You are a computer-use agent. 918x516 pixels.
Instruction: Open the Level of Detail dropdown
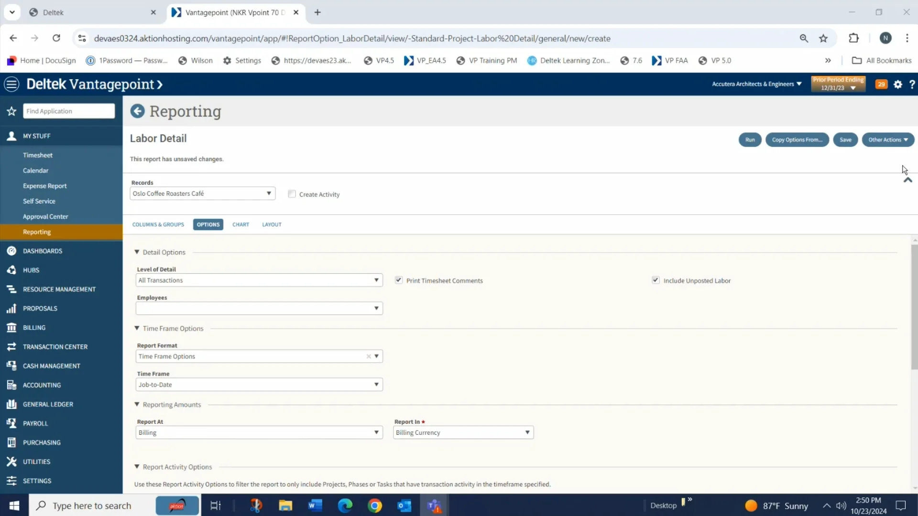click(259, 280)
